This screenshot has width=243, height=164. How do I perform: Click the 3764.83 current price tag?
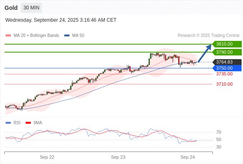click(227, 62)
